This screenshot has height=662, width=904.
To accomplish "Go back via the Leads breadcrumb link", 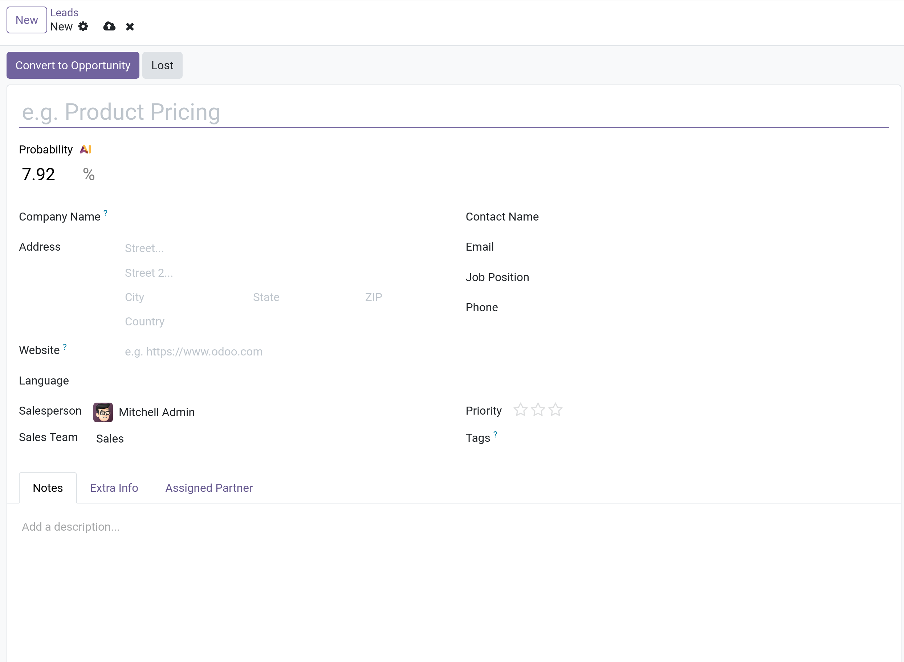I will pos(64,13).
